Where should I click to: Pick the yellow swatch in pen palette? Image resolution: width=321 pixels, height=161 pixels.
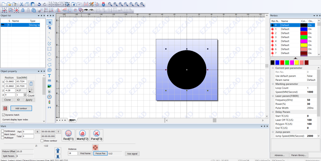coord(297,62)
